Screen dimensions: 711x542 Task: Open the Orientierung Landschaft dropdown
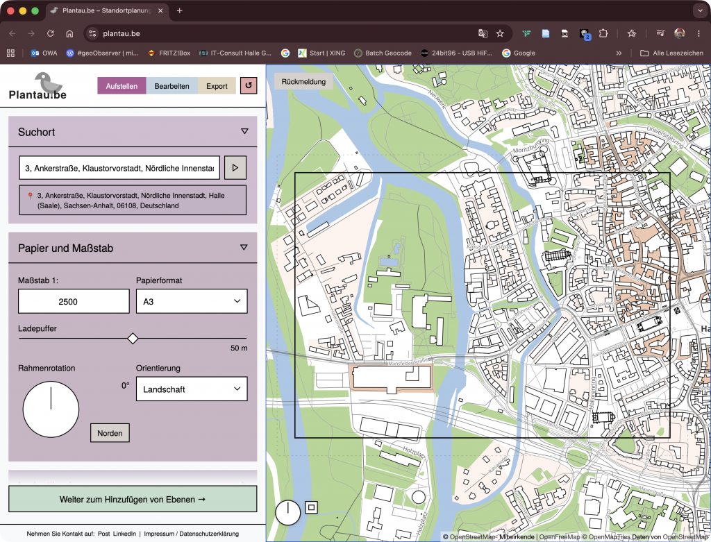point(192,389)
